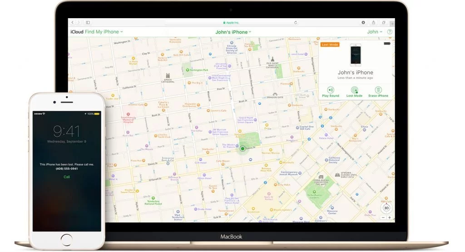Click the Play Sound speaker icon

[331, 90]
